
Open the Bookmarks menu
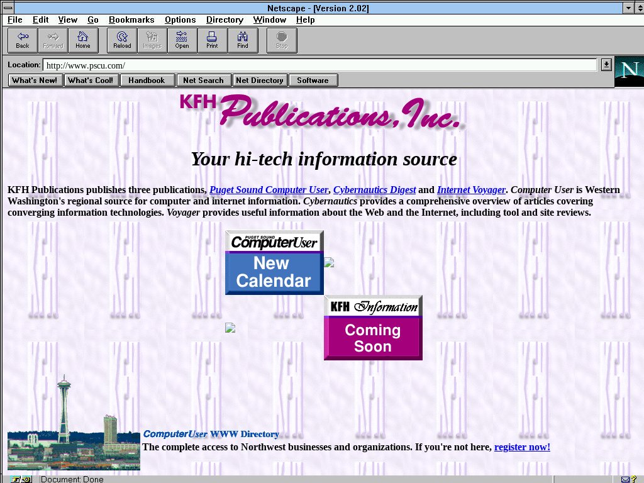click(131, 20)
